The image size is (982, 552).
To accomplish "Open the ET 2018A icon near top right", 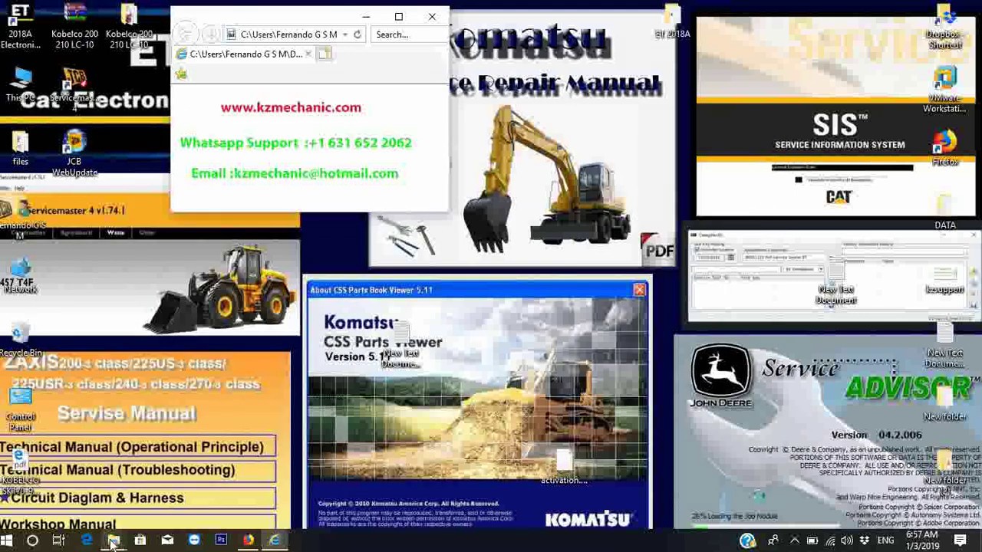I will (x=672, y=22).
